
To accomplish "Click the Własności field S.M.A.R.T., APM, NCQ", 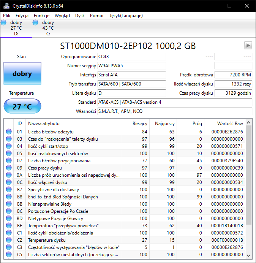I will [175, 111].
